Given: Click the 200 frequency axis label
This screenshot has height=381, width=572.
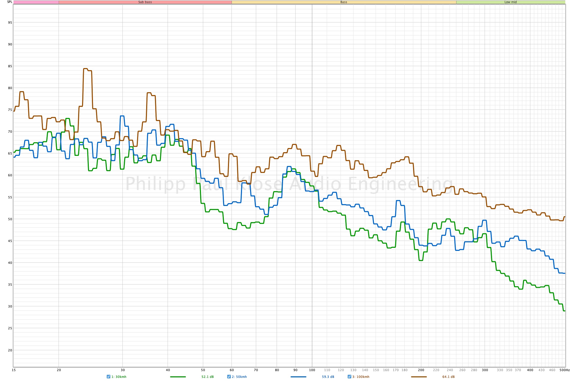Looking at the screenshot, I should click(x=421, y=370).
